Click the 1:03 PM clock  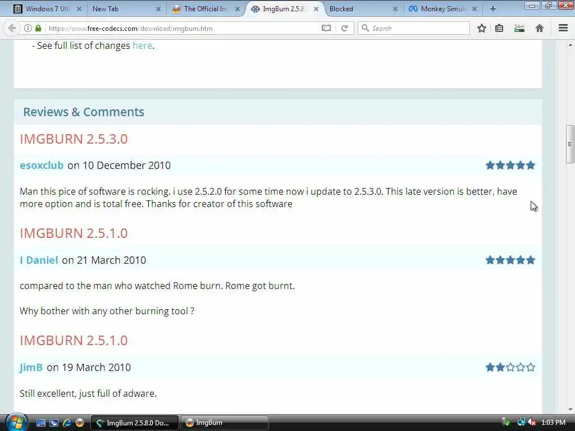[x=553, y=423]
